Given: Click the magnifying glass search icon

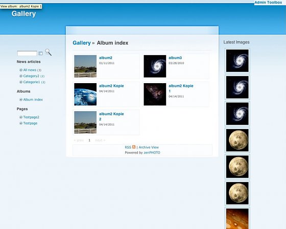Looking at the screenshot, I should tap(48, 53).
